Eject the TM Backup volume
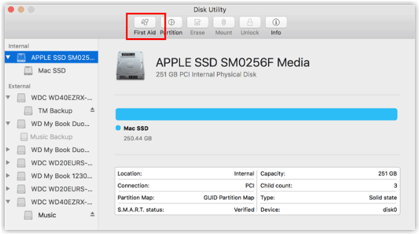This screenshot has width=419, height=234. [92, 110]
